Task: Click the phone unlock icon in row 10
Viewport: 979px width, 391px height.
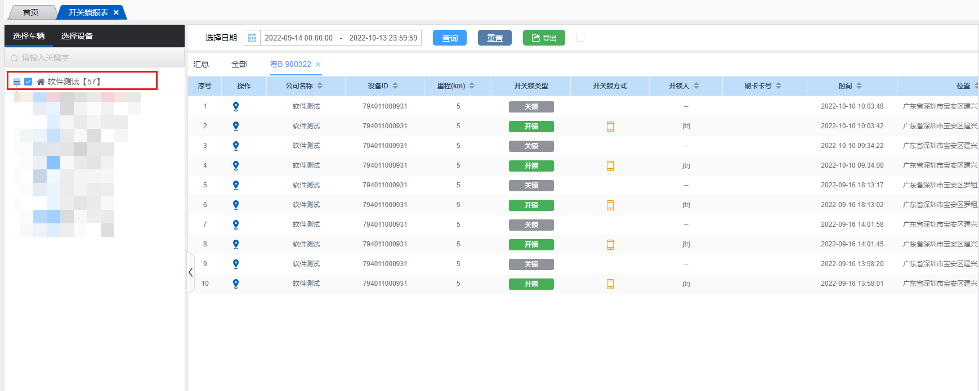Action: click(610, 284)
